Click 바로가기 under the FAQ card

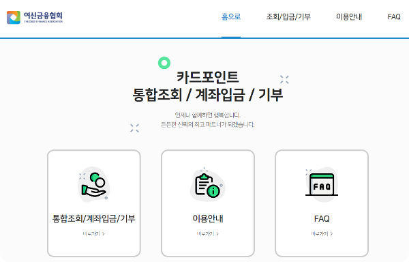[x=322, y=233]
